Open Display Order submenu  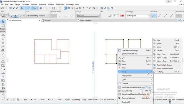pyautogui.click(x=135, y=76)
